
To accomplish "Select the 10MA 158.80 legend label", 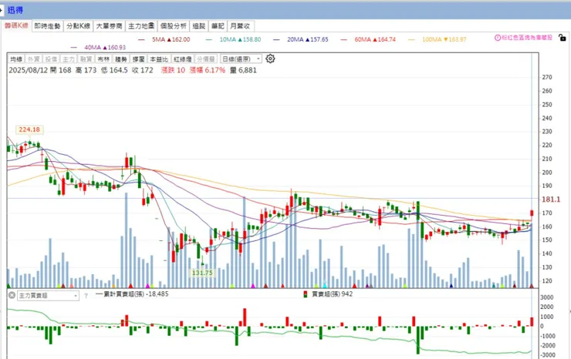I will coord(240,39).
